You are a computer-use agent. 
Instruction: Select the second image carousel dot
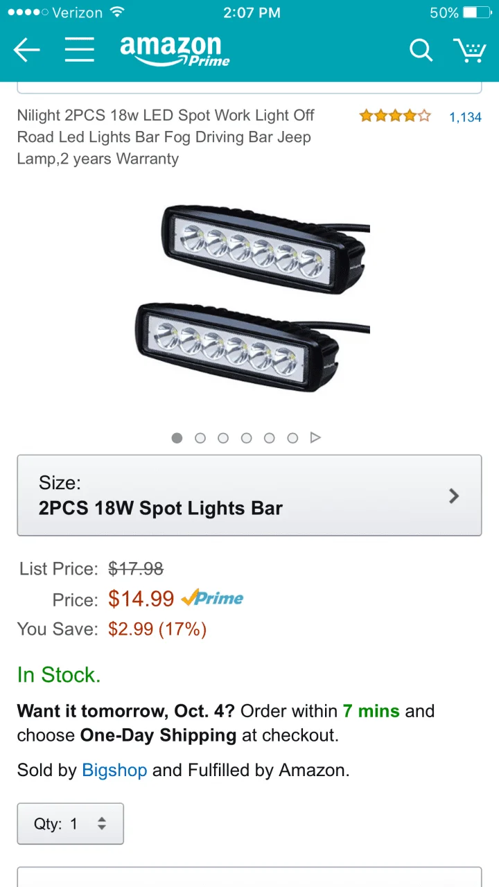tap(200, 437)
